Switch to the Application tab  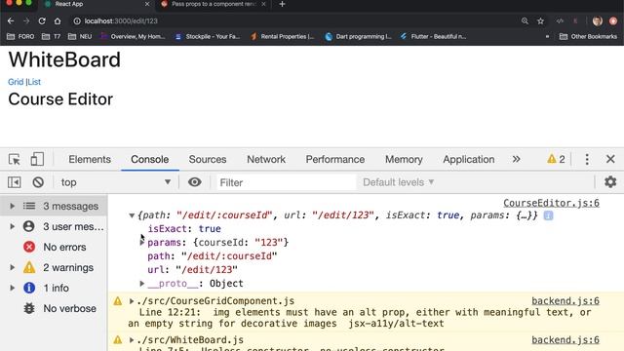pyautogui.click(x=468, y=159)
